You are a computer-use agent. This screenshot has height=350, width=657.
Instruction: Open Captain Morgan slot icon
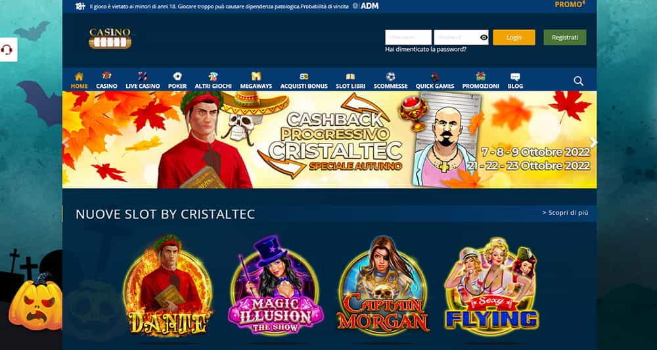pyautogui.click(x=383, y=285)
